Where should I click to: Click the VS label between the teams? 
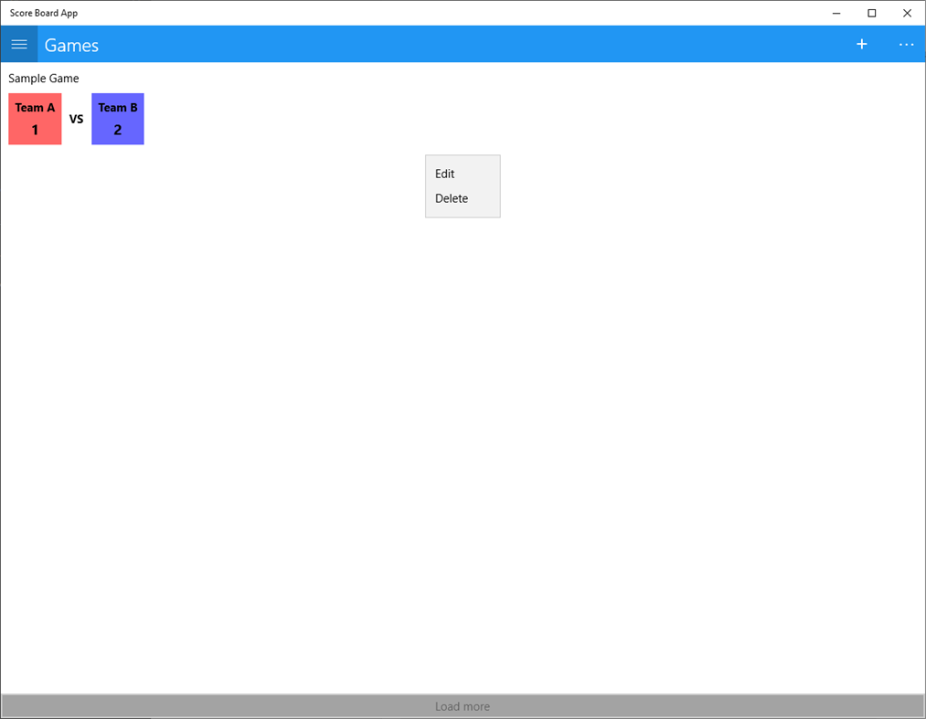[x=76, y=119]
